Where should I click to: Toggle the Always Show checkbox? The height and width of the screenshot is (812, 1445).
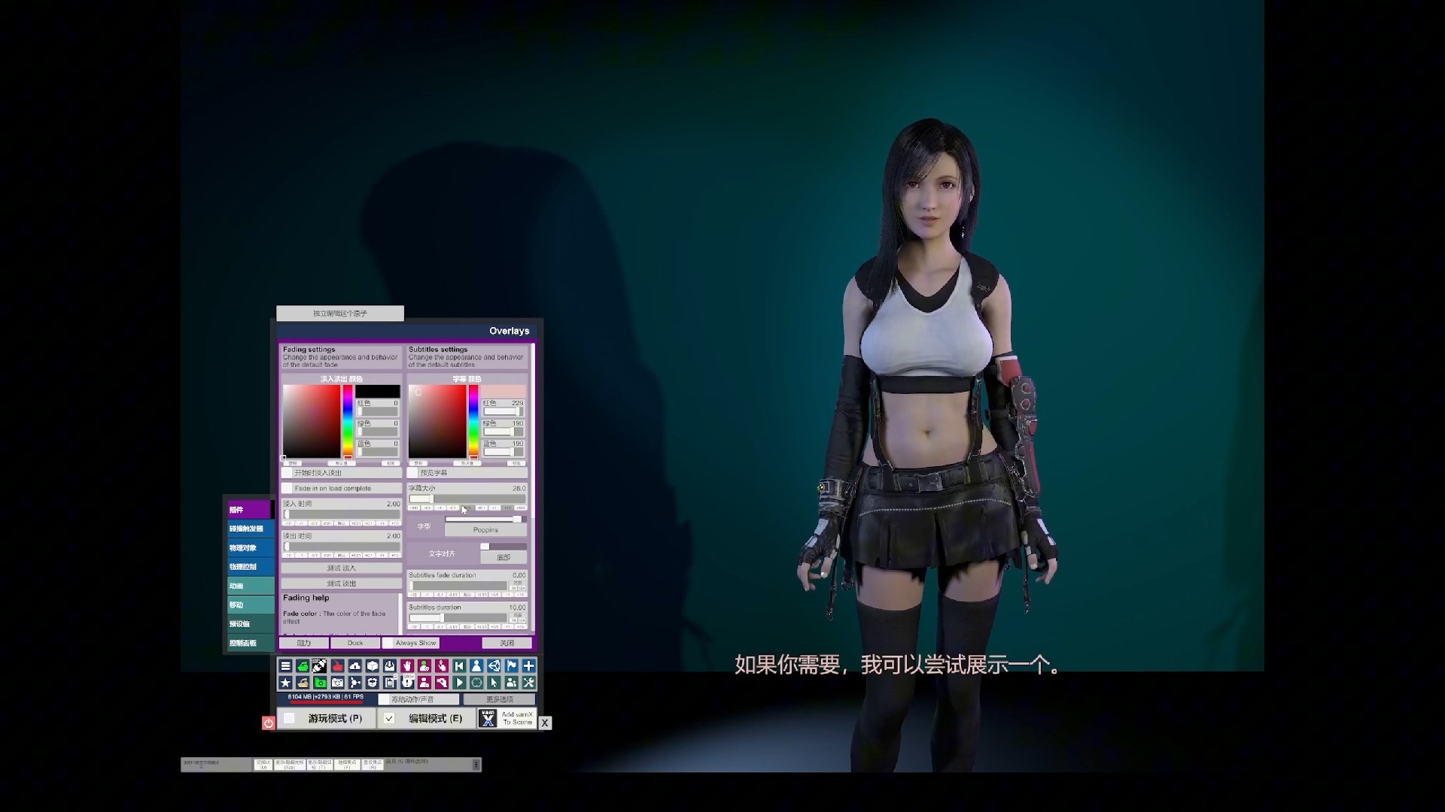pyautogui.click(x=388, y=643)
